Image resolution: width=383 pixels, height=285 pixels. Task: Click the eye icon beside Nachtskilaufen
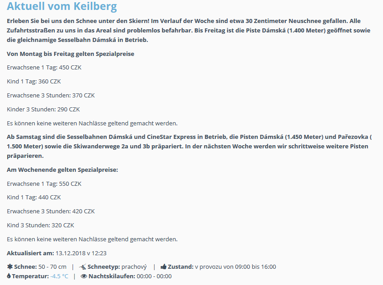[x=84, y=276]
